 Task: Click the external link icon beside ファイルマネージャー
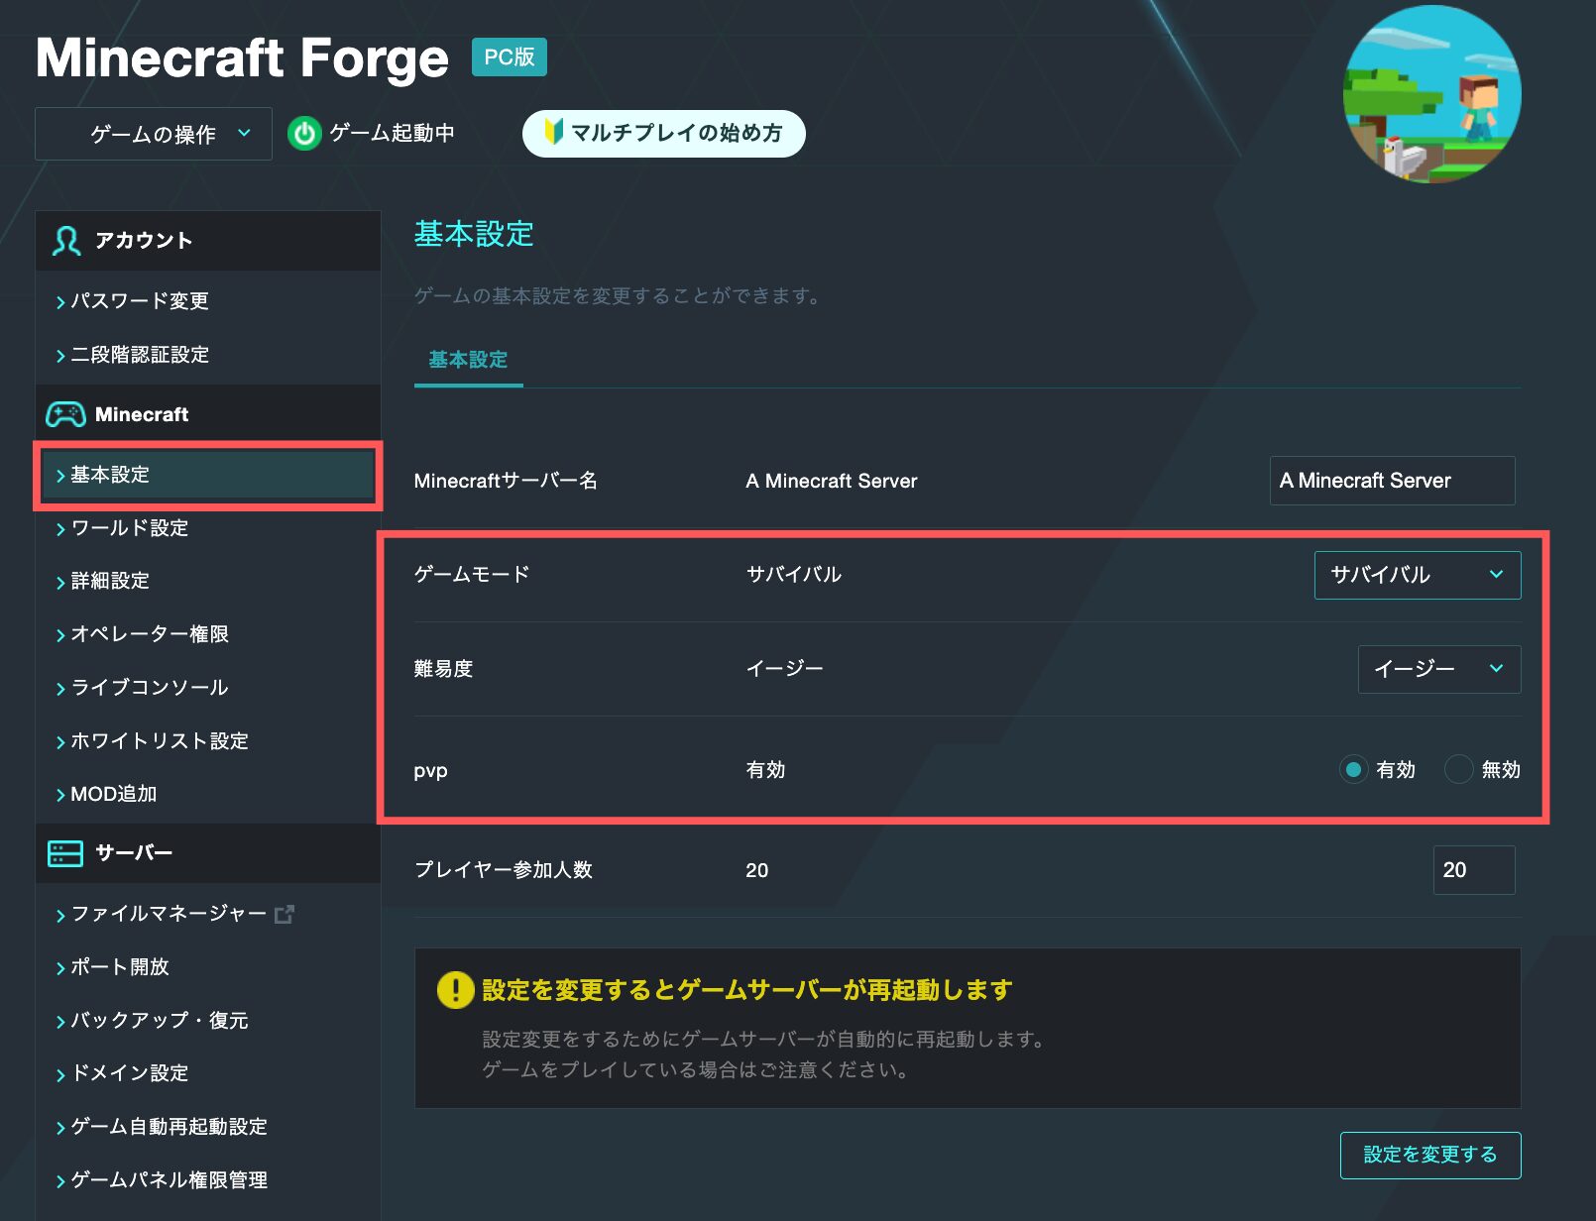pyautogui.click(x=285, y=914)
